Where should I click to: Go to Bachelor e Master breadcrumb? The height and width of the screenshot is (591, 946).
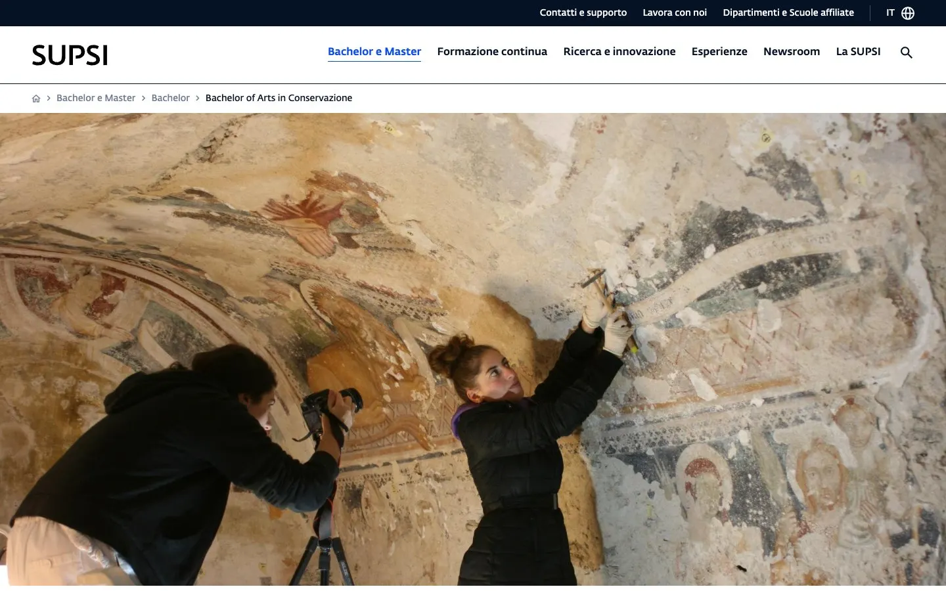(96, 98)
